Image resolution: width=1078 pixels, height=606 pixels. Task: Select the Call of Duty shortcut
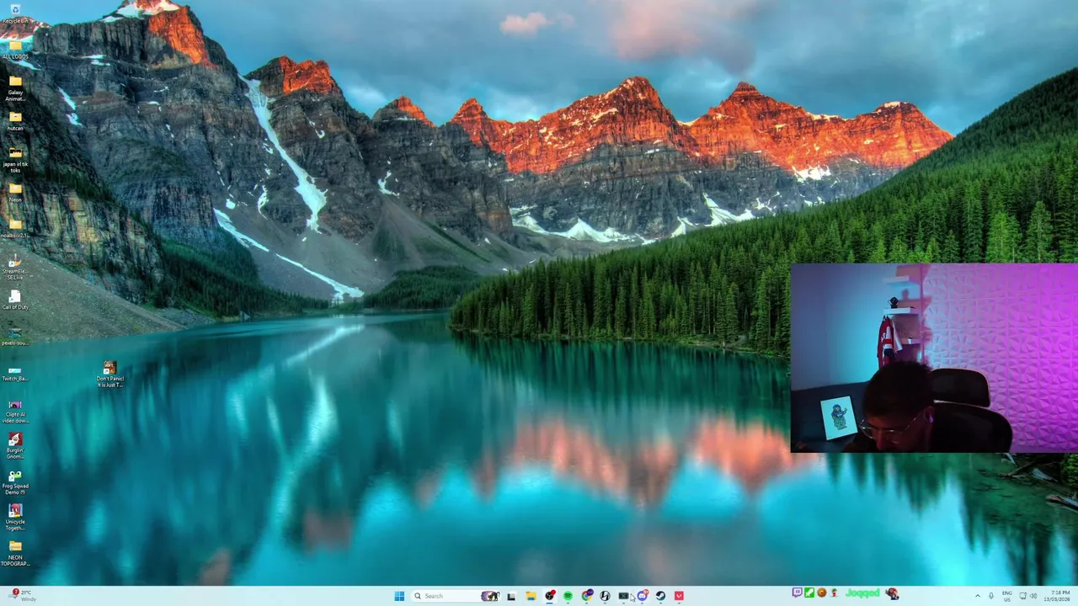tap(14, 300)
